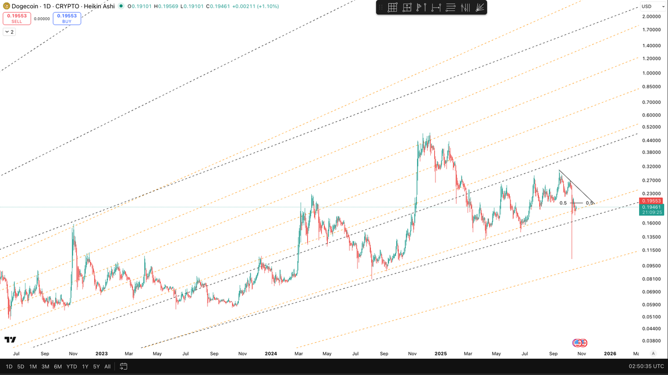Image resolution: width=668 pixels, height=375 pixels.
Task: Select the Gann fan drawing tool
Action: click(481, 7)
